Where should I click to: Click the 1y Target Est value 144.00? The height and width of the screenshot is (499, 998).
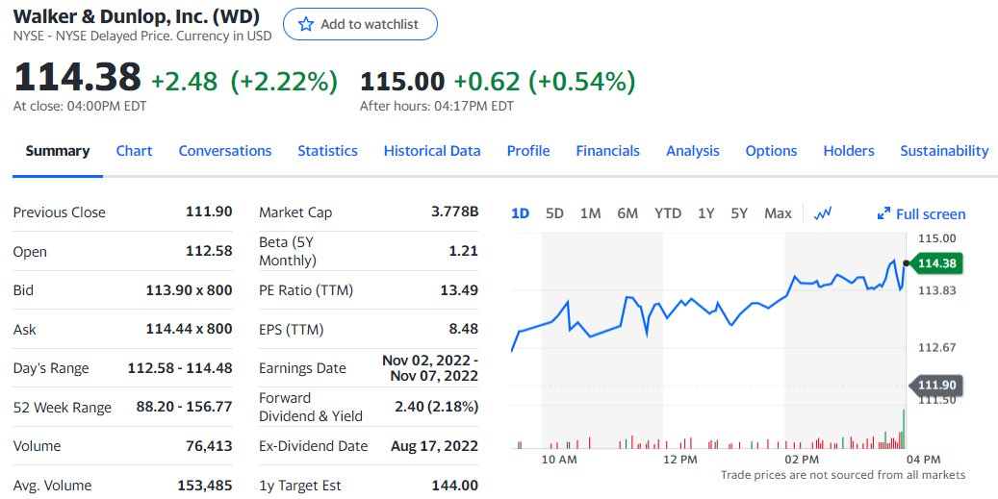(x=454, y=485)
